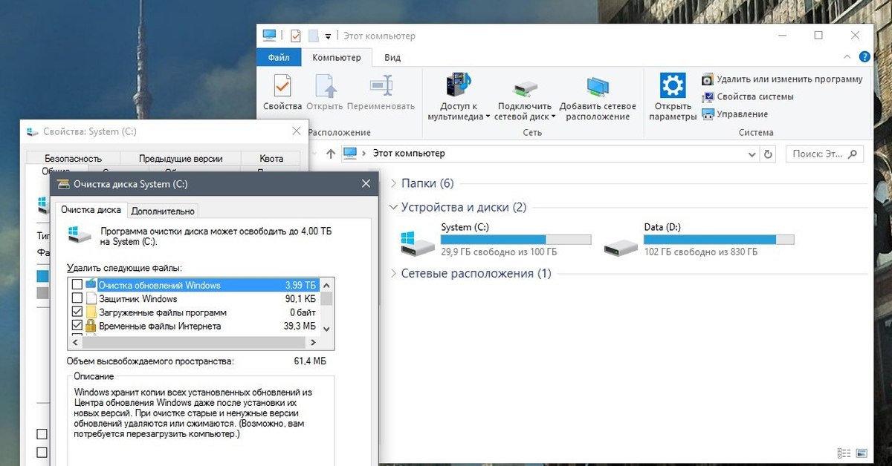Open Explorer help via the blue question mark
Viewport: 892px width, 466px height.
pyautogui.click(x=864, y=56)
